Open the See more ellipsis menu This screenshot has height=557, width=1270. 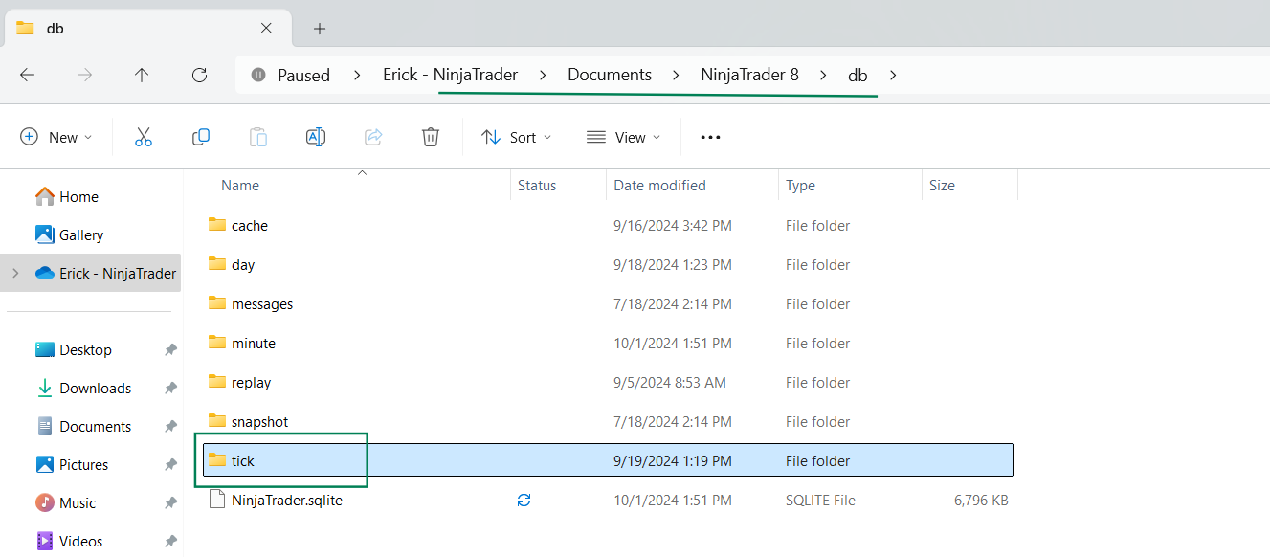pos(710,137)
